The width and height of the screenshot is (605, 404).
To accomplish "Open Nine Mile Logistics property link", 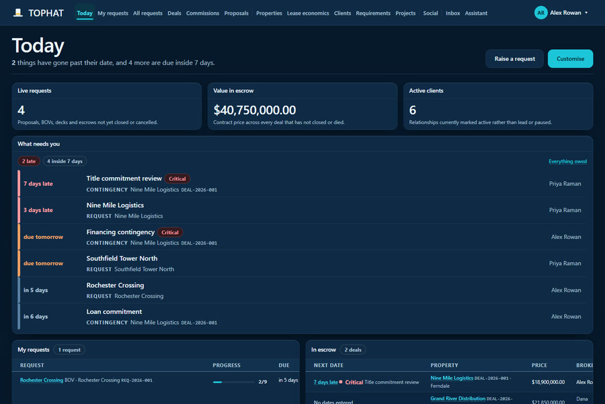I will [452, 378].
